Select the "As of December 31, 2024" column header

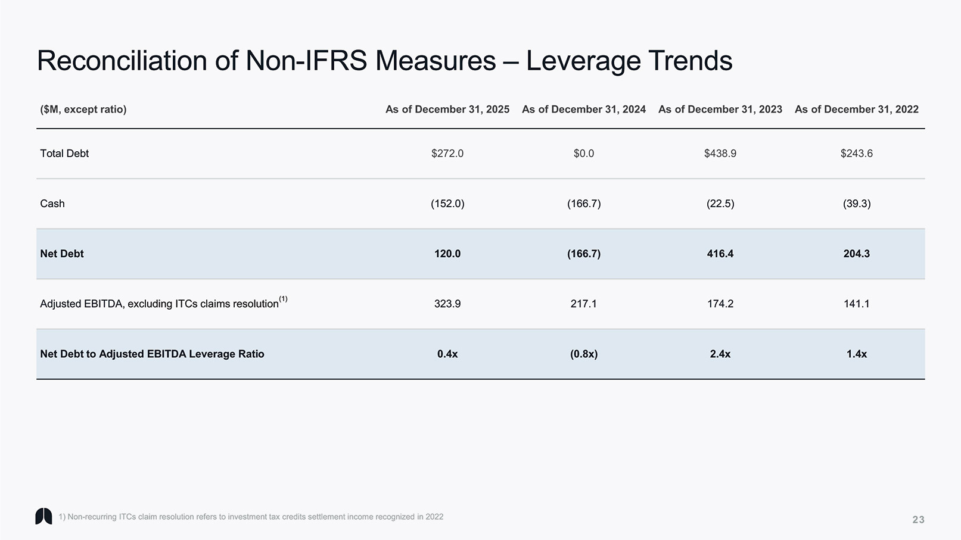pyautogui.click(x=583, y=110)
